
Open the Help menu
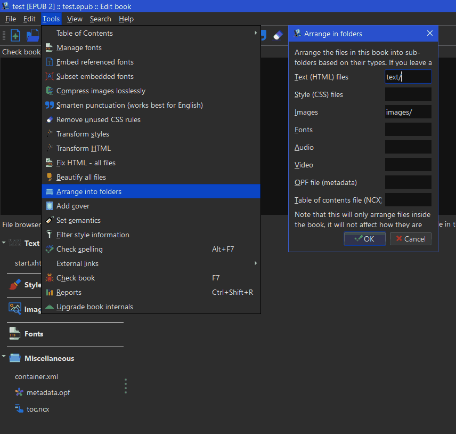(x=126, y=19)
